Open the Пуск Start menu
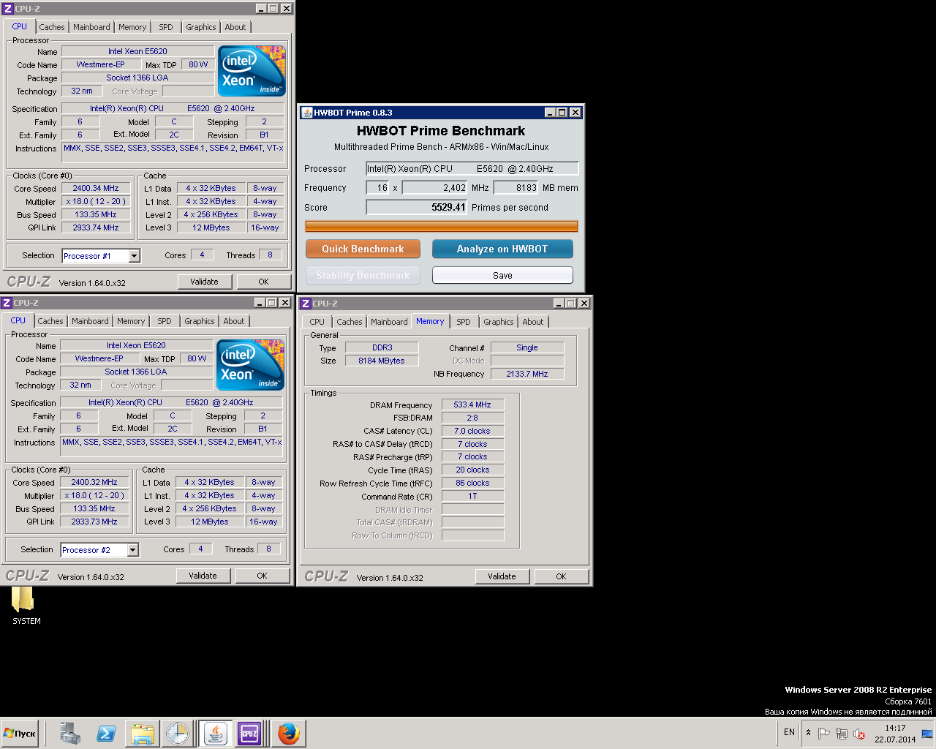Screen dimensions: 936x749 point(20,733)
